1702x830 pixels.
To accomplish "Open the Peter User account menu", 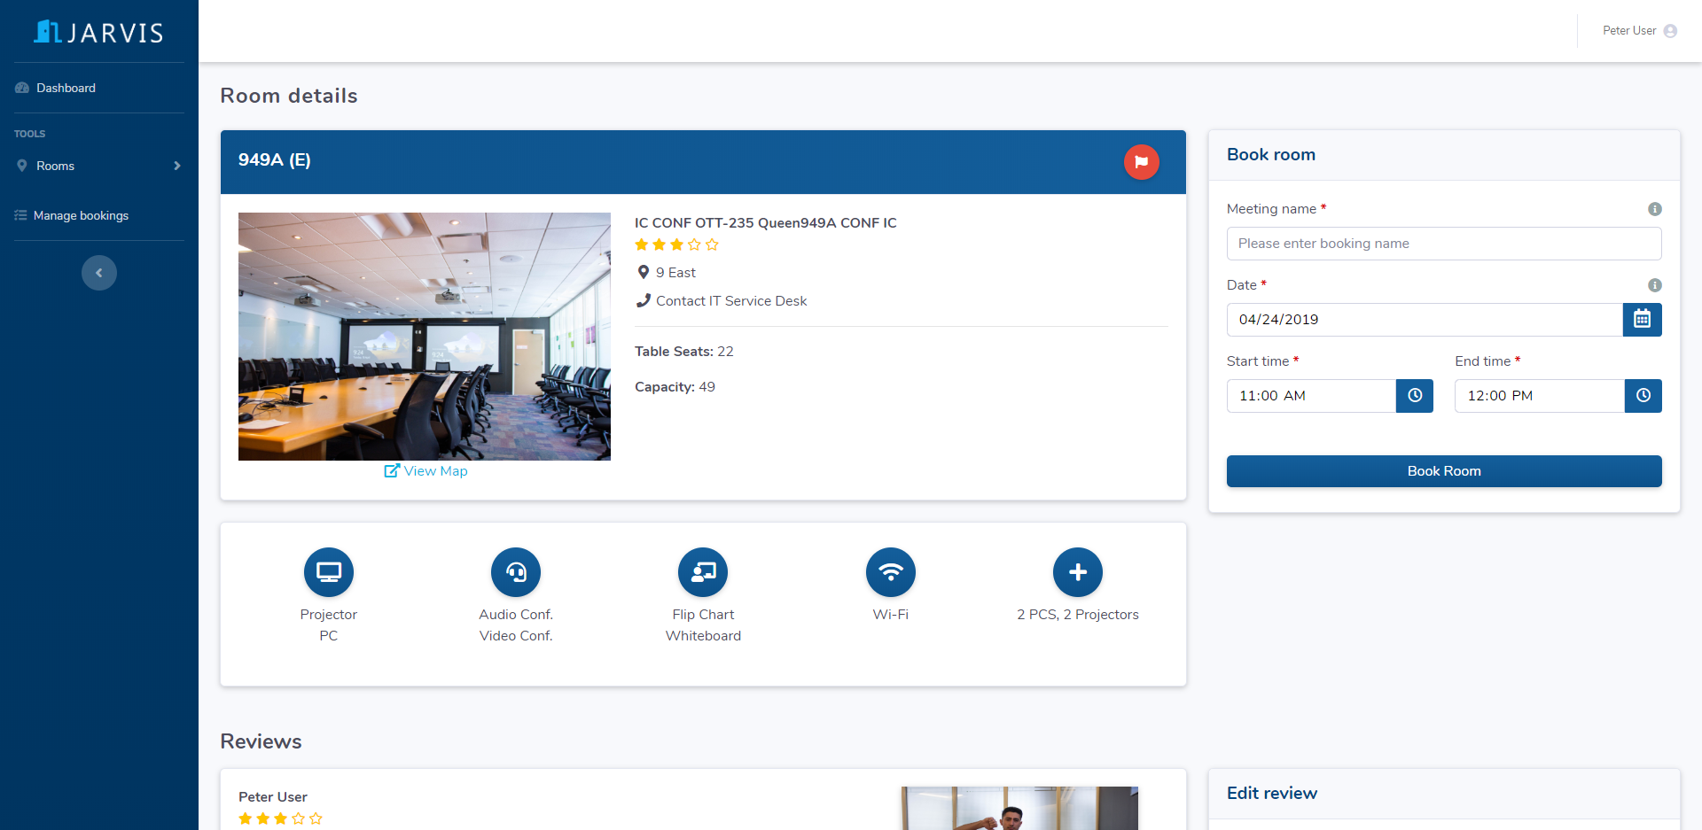I will pyautogui.click(x=1638, y=31).
